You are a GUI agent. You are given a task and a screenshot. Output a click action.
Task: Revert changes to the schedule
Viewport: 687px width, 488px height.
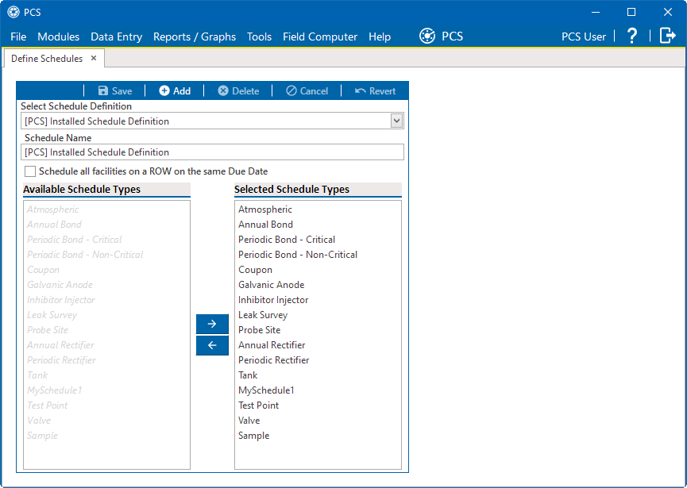point(375,91)
